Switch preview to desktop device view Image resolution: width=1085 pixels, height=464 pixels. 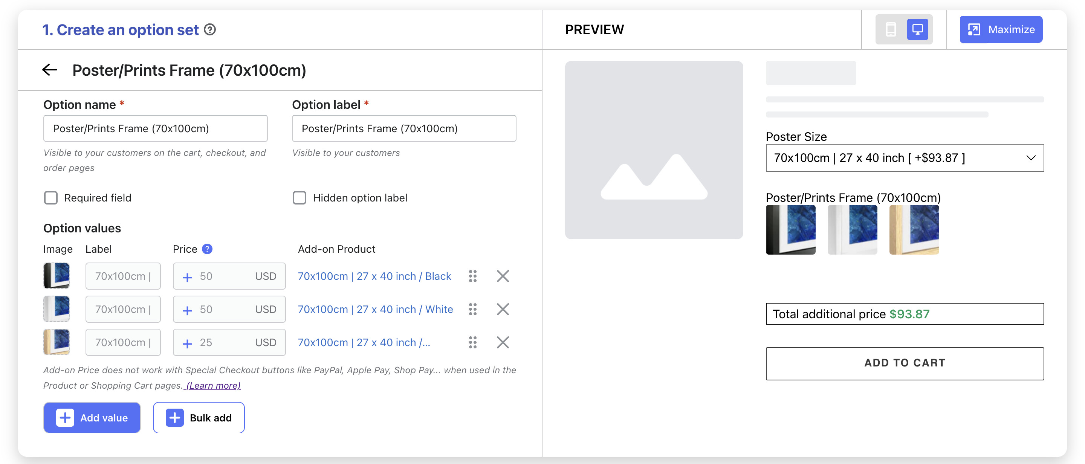pyautogui.click(x=917, y=29)
